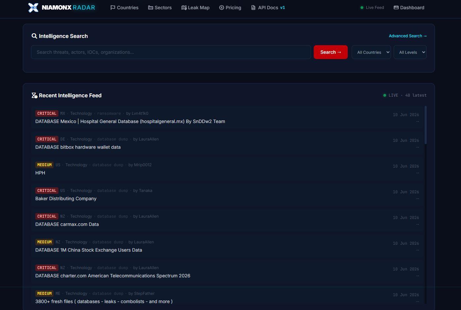461x310 pixels.
Task: Go to the Leak Map page
Action: pyautogui.click(x=195, y=7)
